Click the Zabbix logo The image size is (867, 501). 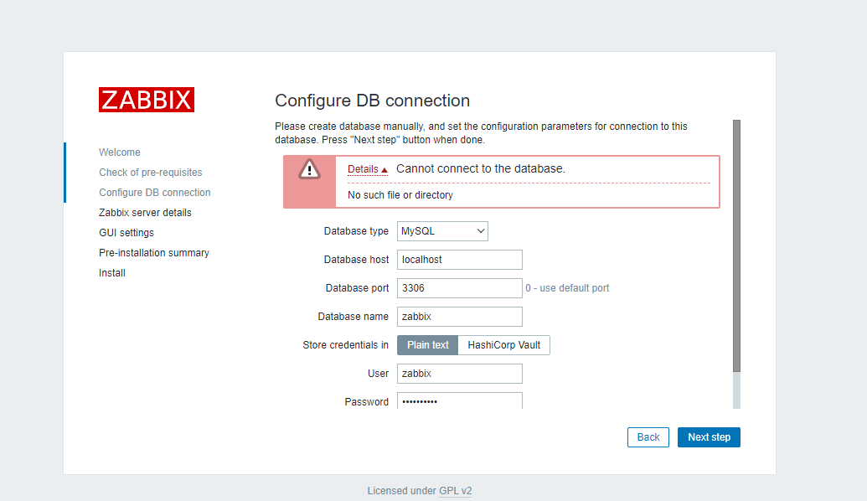coord(147,100)
